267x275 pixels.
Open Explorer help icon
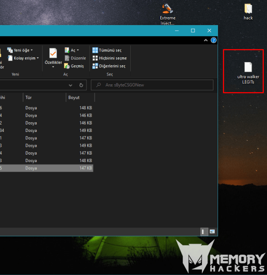pyautogui.click(x=213, y=40)
